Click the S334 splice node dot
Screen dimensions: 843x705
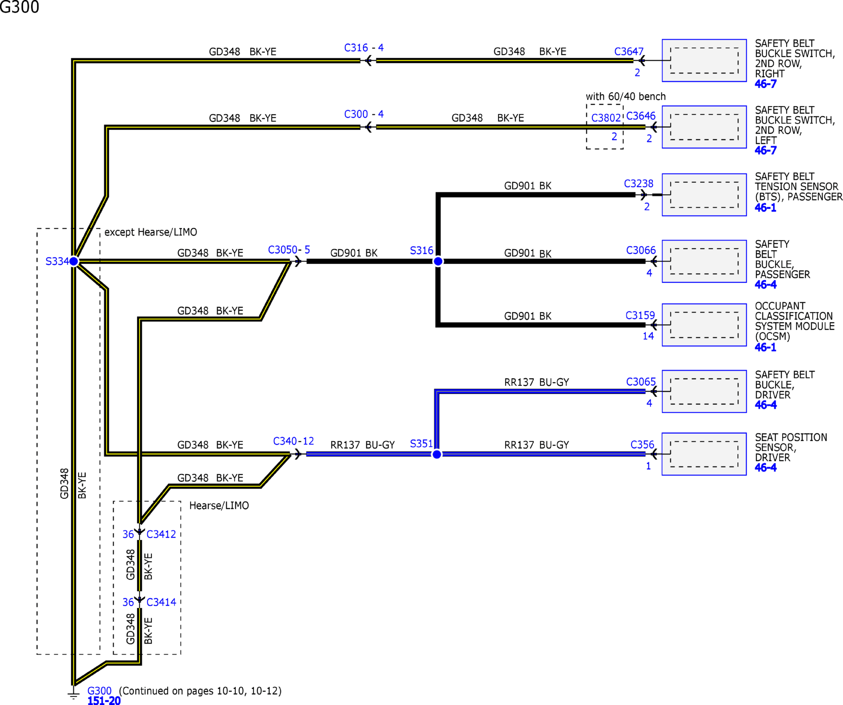click(74, 261)
